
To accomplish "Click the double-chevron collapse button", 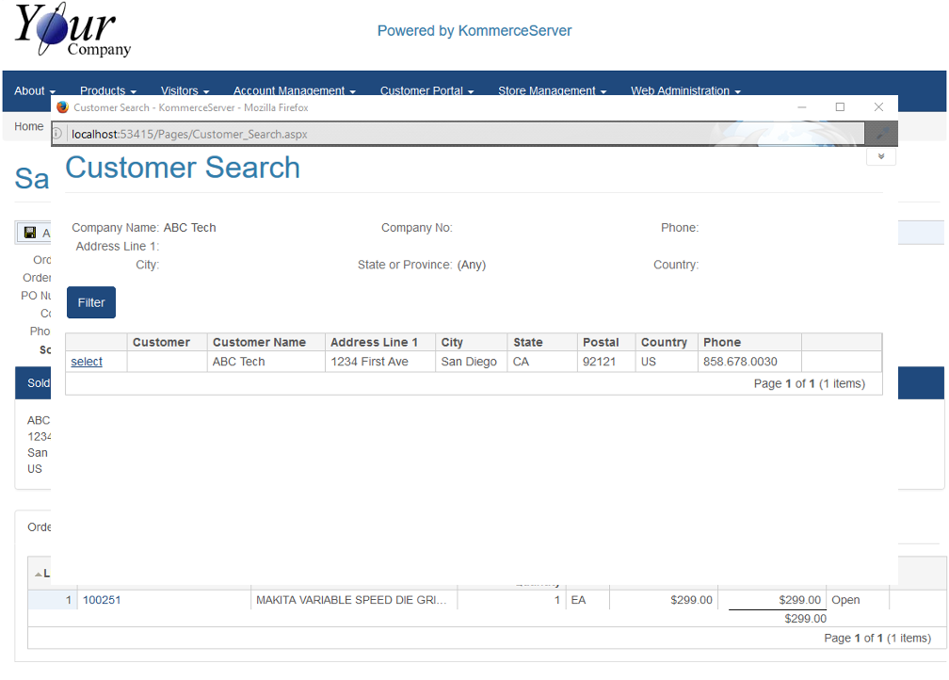I will [880, 156].
